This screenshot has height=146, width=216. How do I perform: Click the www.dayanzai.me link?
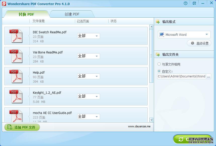click(x=139, y=126)
